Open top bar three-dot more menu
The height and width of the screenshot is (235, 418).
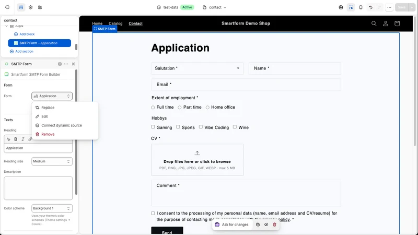coord(389,7)
